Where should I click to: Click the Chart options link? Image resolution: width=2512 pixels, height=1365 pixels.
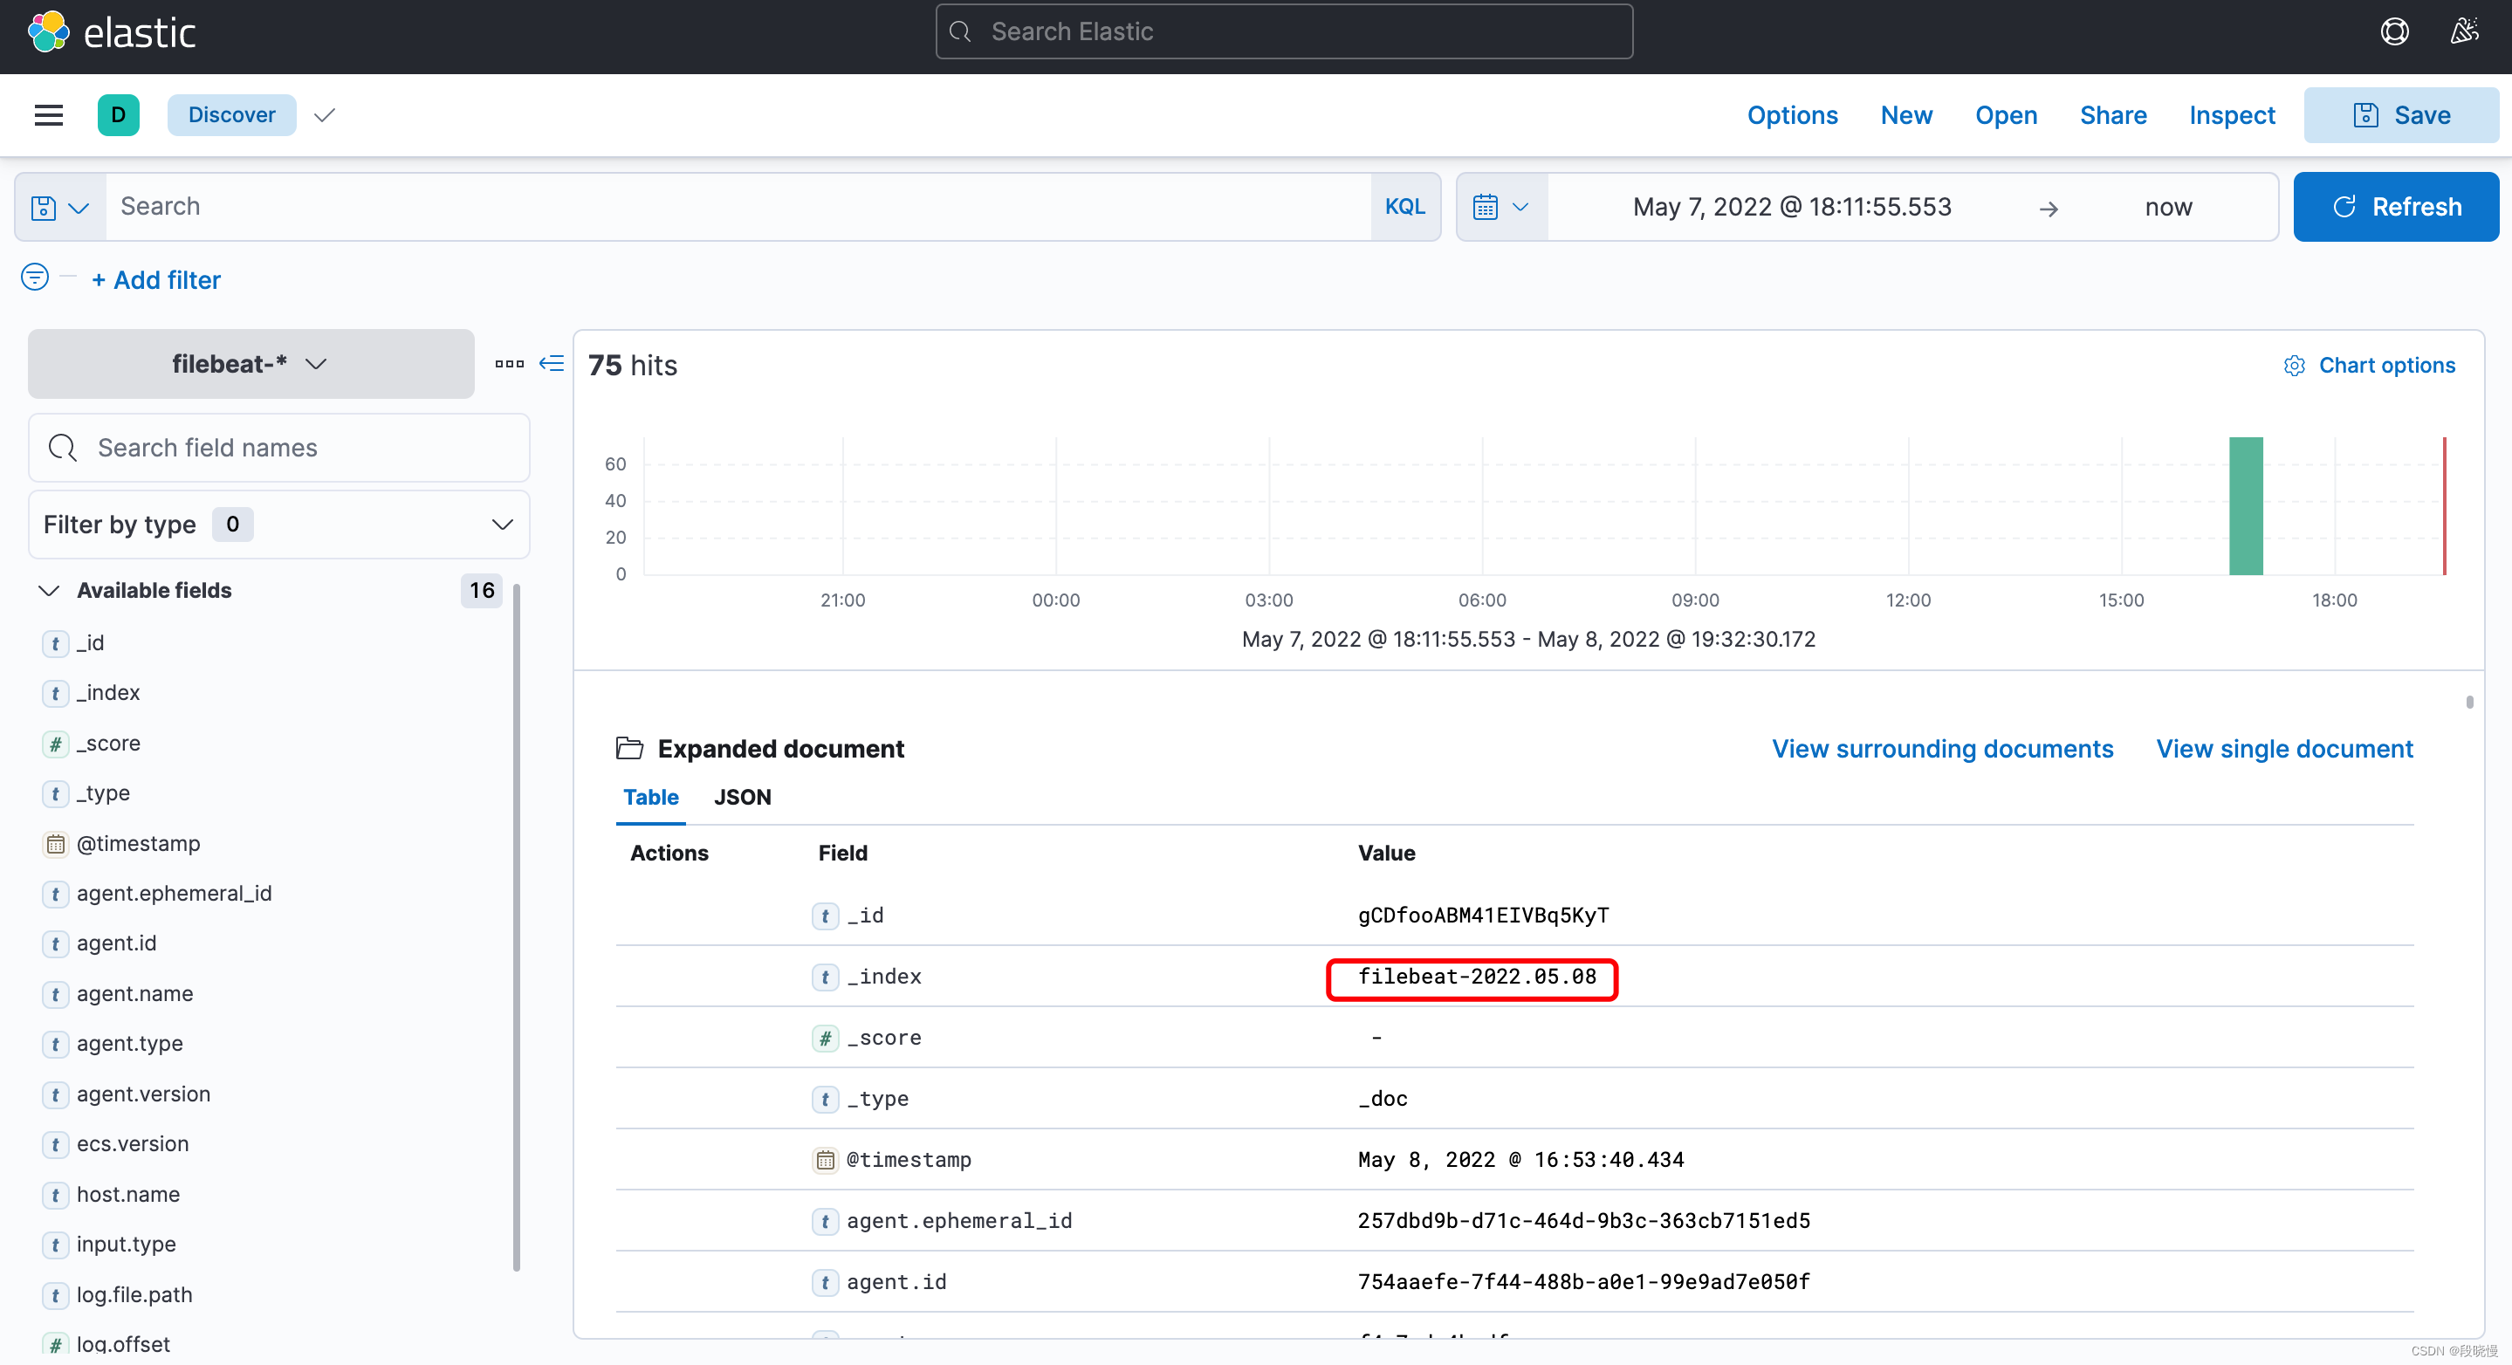2386,366
